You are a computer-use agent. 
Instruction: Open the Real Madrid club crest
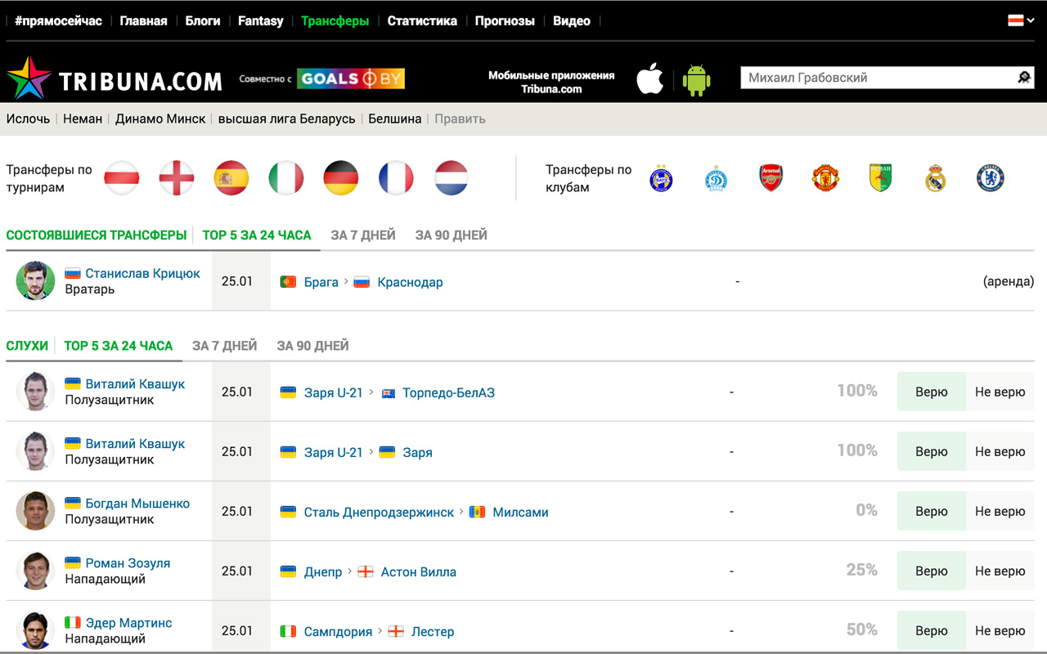936,178
